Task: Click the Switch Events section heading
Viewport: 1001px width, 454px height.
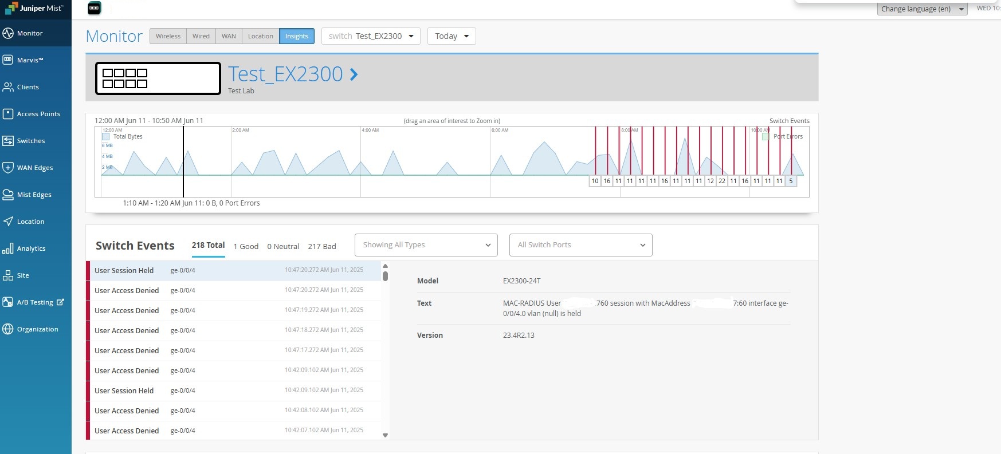Action: coord(135,246)
